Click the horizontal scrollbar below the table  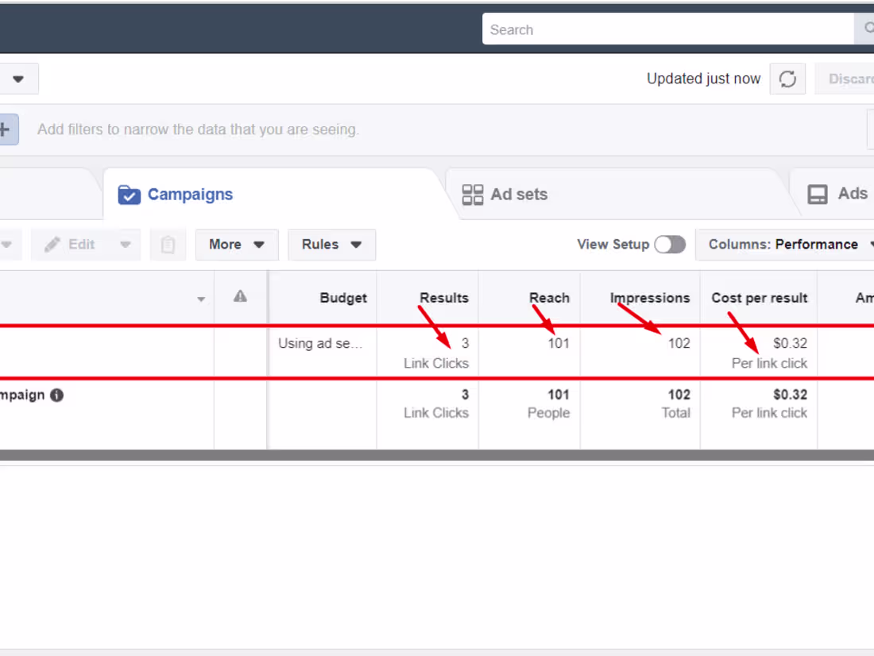[x=437, y=454]
